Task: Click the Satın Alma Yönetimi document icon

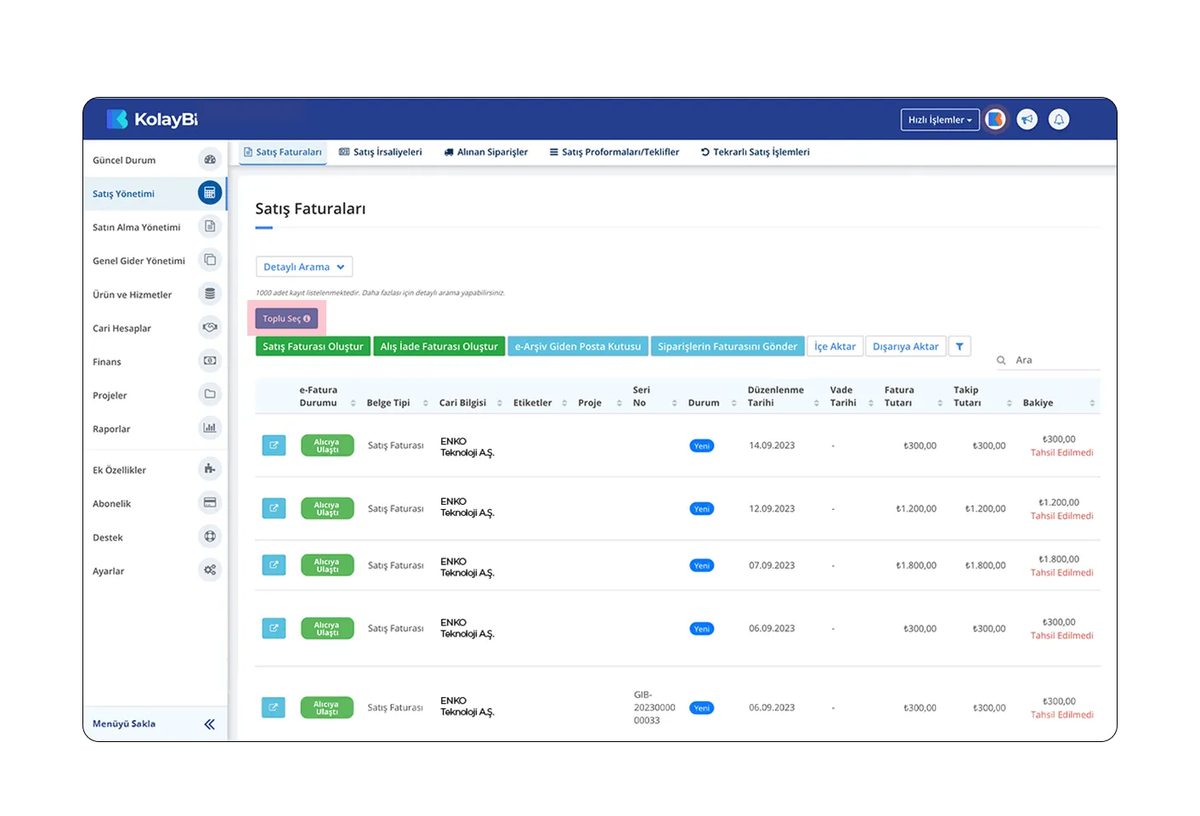Action: click(x=210, y=226)
